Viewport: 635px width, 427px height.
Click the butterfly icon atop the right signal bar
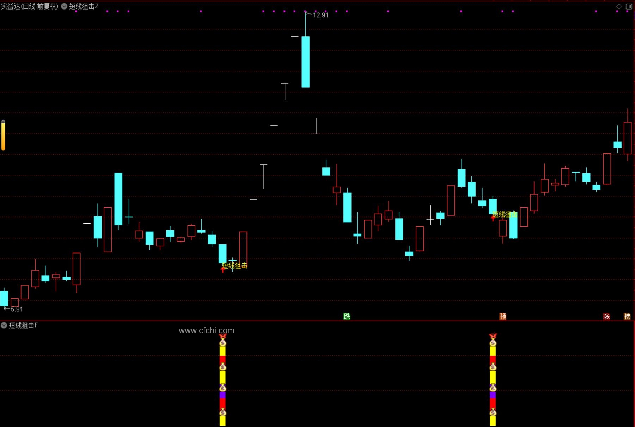click(493, 336)
